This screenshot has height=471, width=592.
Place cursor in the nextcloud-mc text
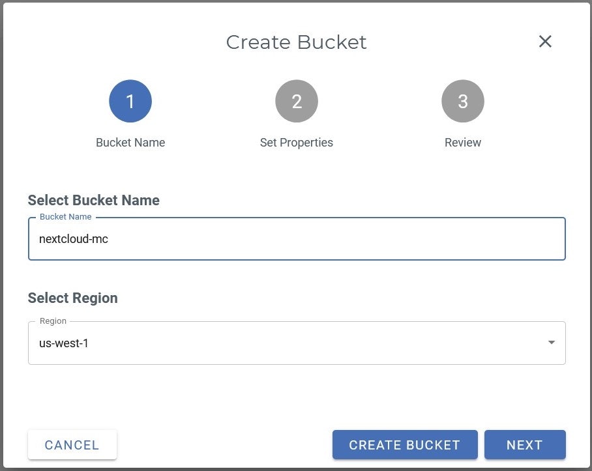[74, 239]
